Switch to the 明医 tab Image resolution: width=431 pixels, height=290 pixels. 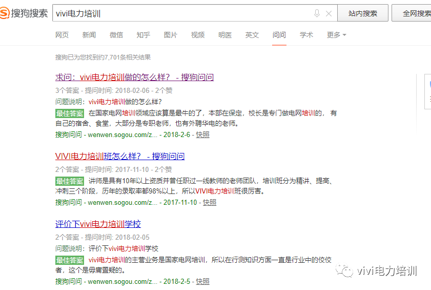point(225,35)
